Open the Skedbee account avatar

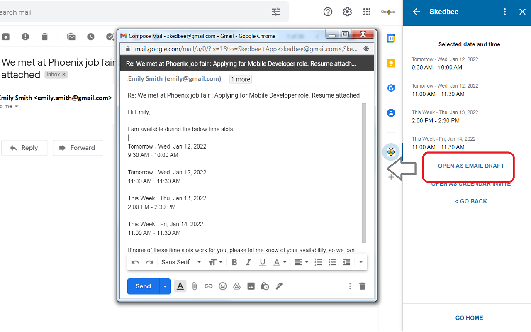pyautogui.click(x=388, y=12)
